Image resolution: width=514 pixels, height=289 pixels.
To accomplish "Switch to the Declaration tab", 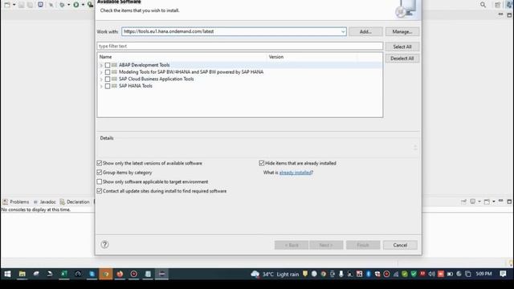I will pos(75,201).
